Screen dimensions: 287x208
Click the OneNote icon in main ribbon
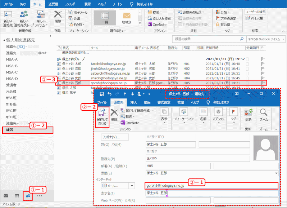click(150, 25)
